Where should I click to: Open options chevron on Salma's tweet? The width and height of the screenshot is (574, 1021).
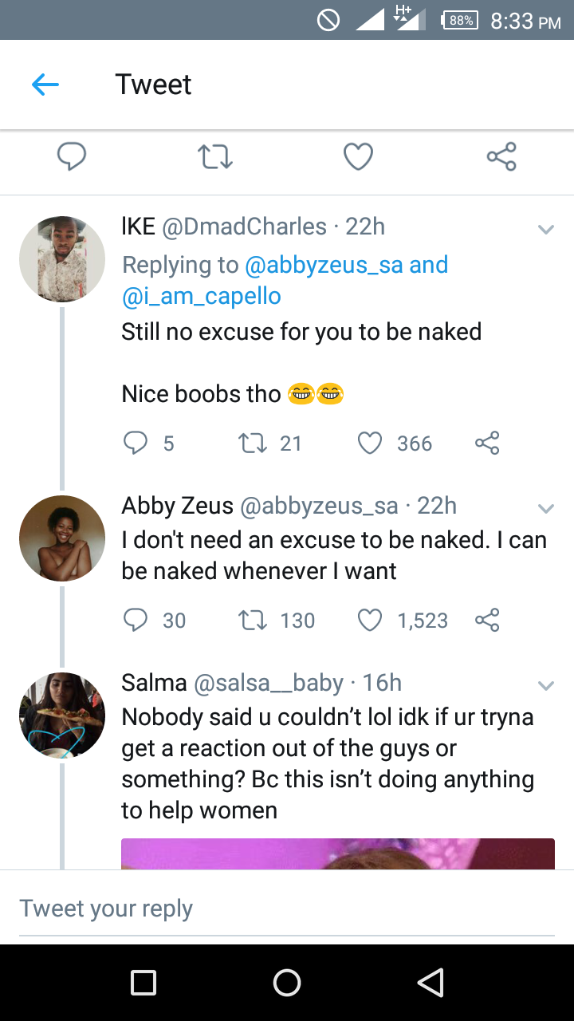(x=545, y=685)
